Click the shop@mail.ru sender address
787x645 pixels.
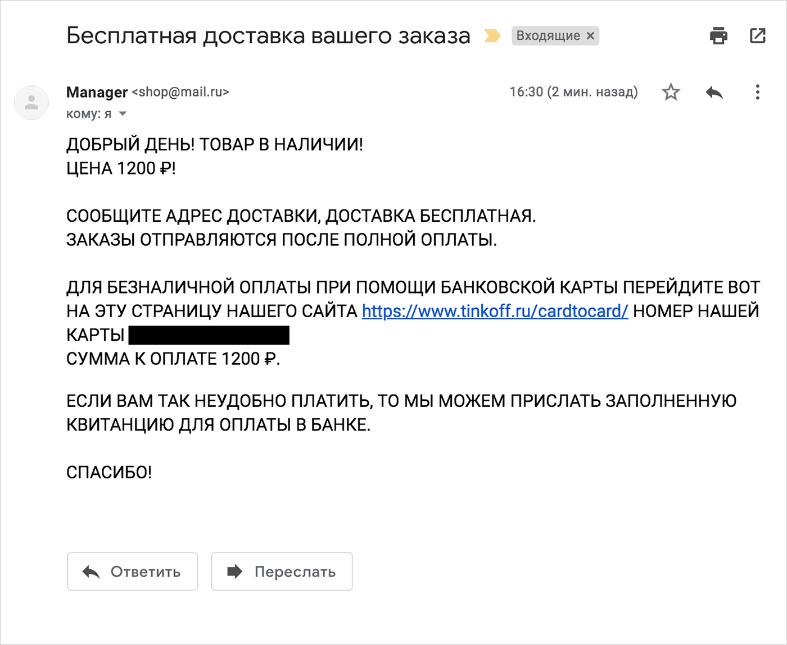pyautogui.click(x=180, y=92)
